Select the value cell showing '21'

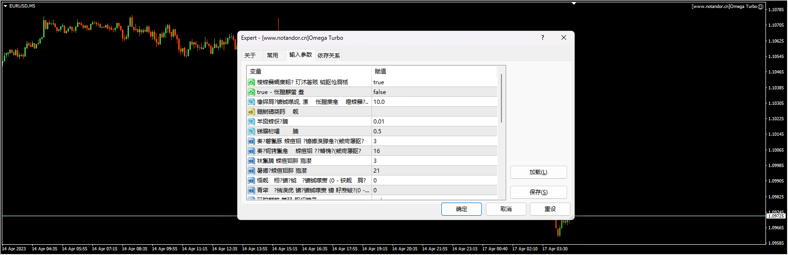(x=434, y=171)
